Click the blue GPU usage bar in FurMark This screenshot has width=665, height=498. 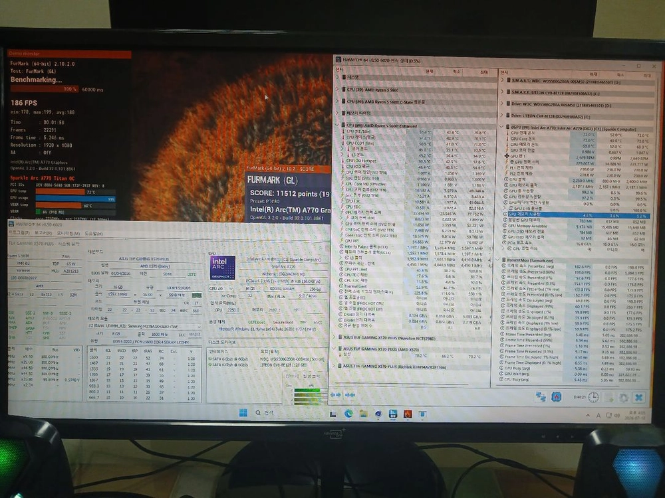(76, 199)
